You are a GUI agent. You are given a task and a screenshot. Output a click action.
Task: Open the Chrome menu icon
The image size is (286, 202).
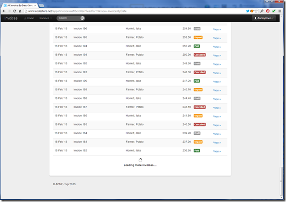280,11
